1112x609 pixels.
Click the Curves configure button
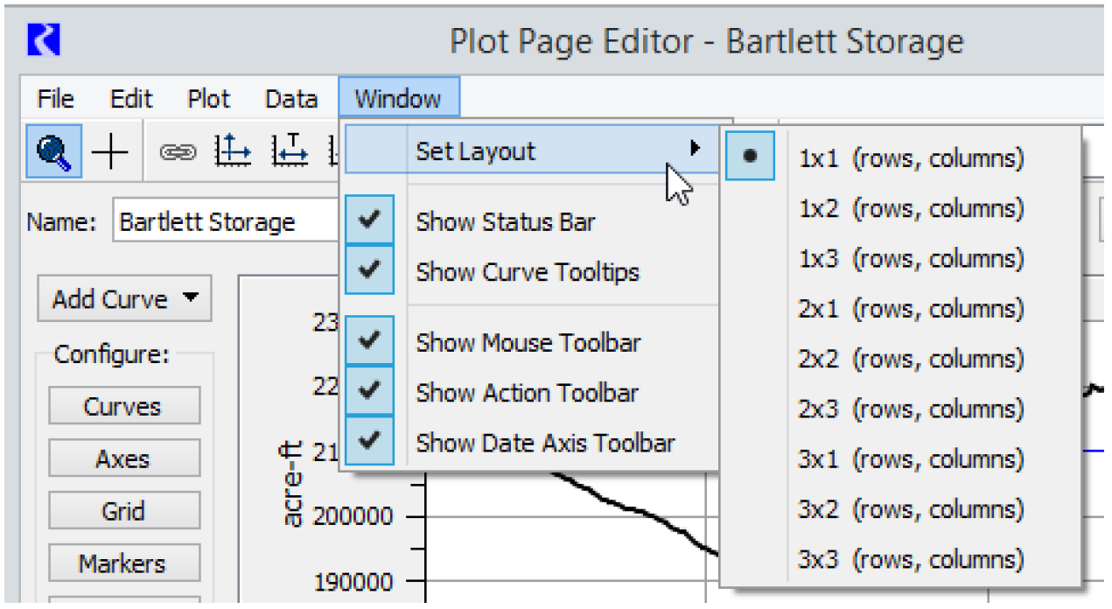tap(122, 407)
